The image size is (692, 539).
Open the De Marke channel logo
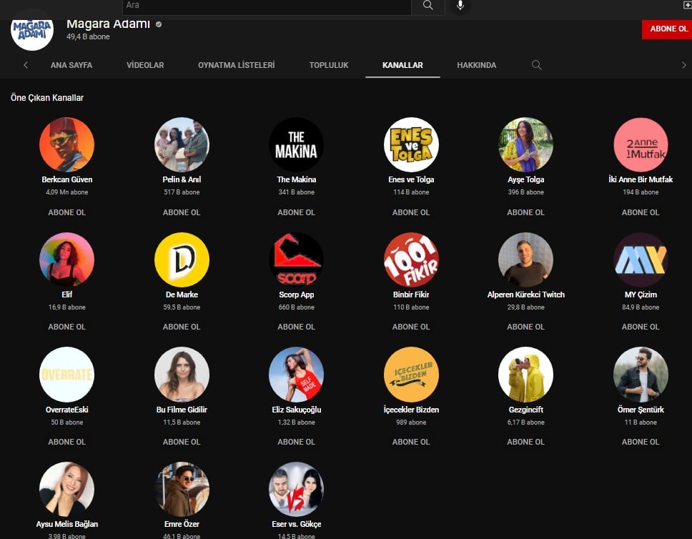182,259
